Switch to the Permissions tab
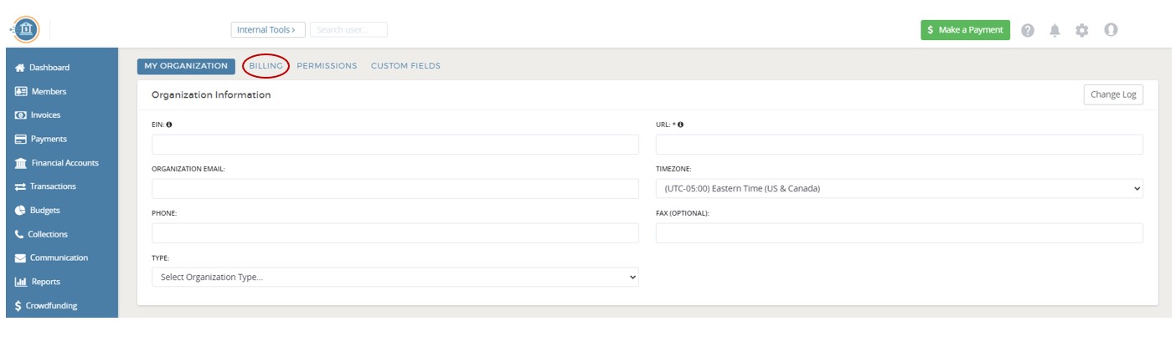1176x357 pixels. tap(327, 66)
